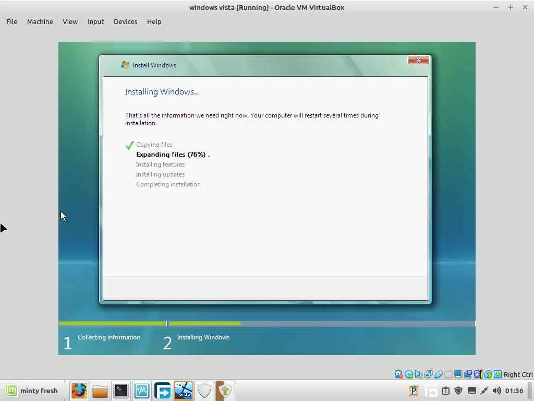Click the notification alert tray icon
This screenshot has width=534, height=401.
tap(446, 391)
